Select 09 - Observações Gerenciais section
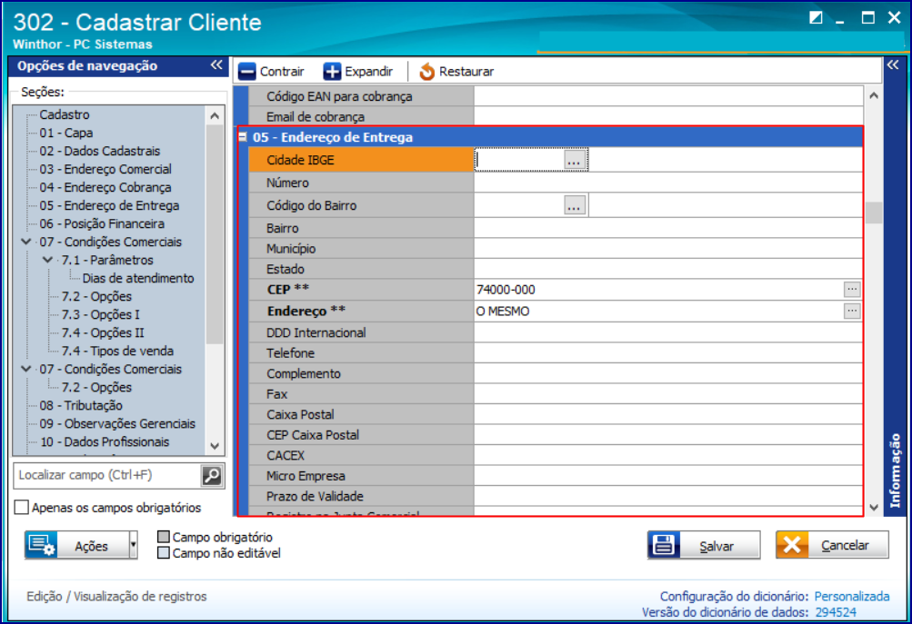 click(117, 423)
